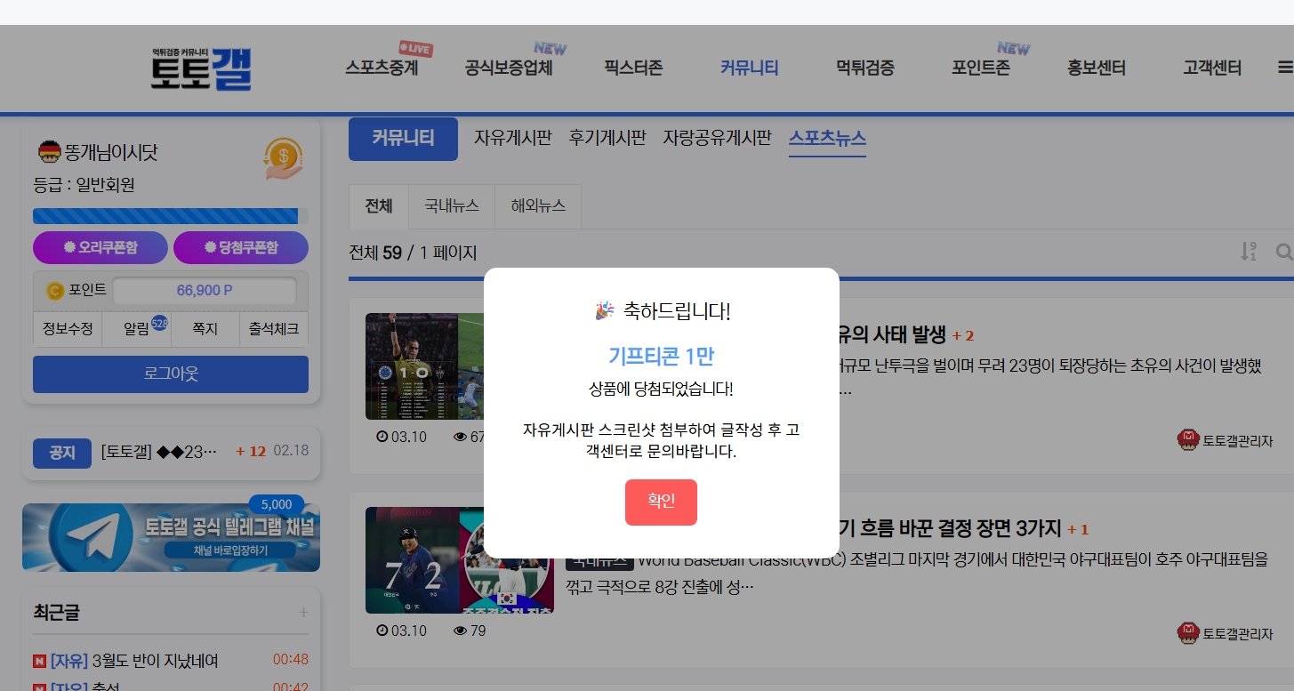This screenshot has width=1294, height=691.
Task: Open the 커뮤니티 navigation menu
Action: click(749, 68)
